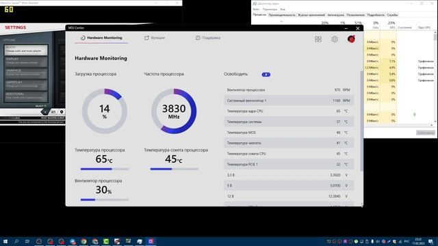Minimize the MSI Center window
Image resolution: width=438 pixels, height=246 pixels.
click(x=346, y=28)
